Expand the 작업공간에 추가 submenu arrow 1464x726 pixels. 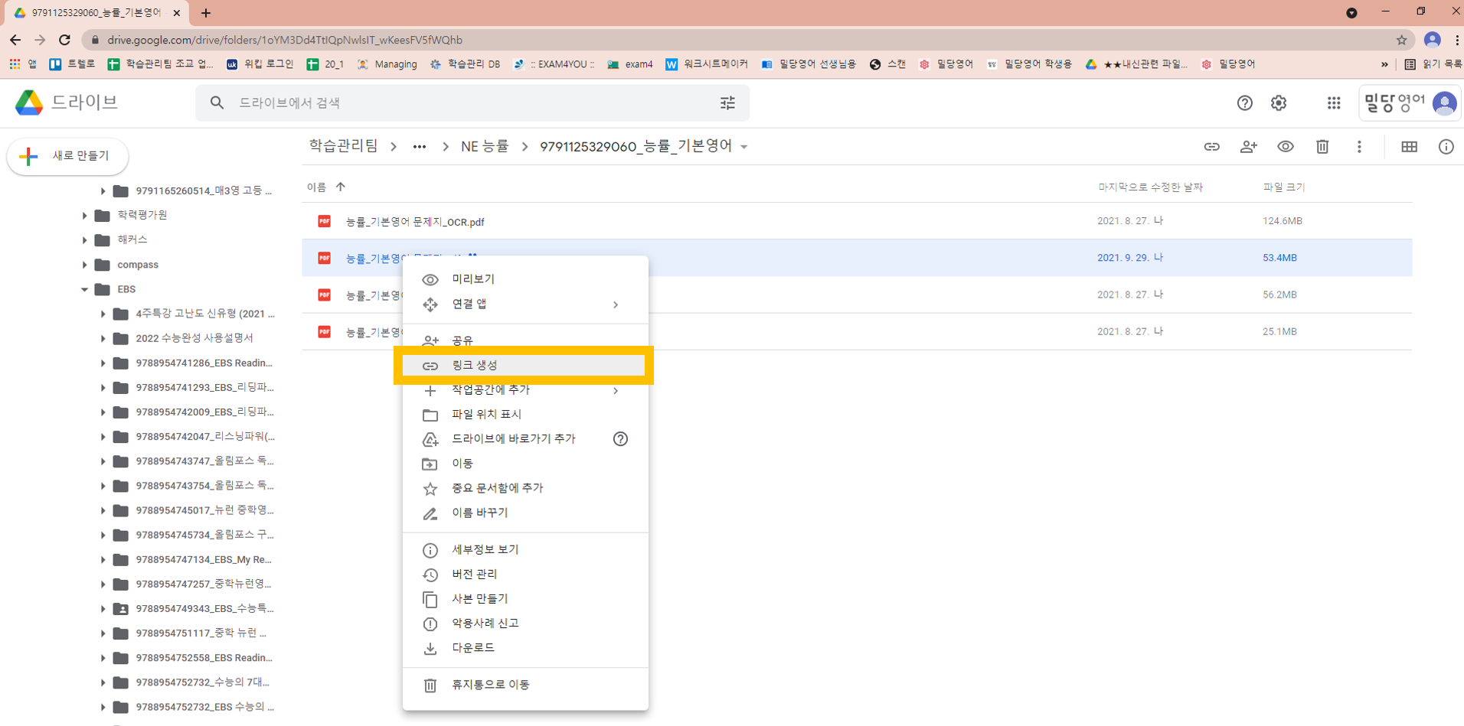[x=616, y=390]
